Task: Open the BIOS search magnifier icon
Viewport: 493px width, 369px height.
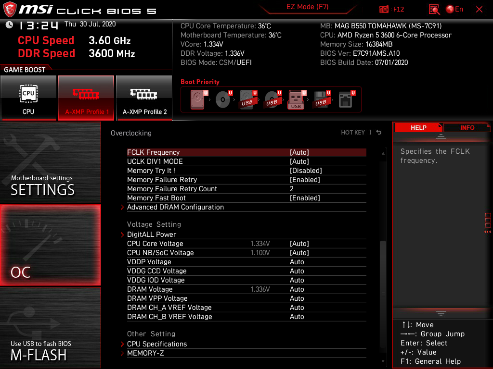Action: [x=434, y=10]
